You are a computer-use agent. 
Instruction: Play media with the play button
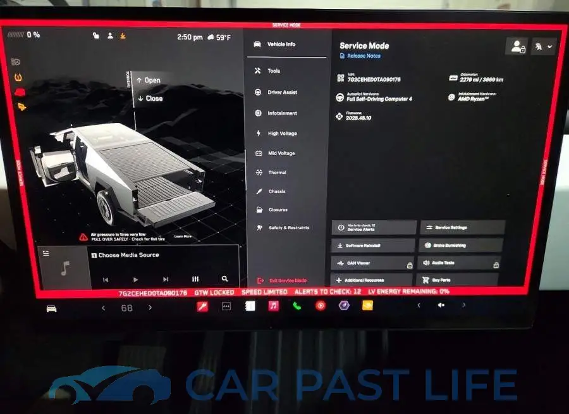tap(135, 280)
